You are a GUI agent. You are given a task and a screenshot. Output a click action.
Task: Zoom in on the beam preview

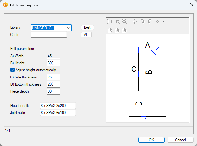coord(117,21)
